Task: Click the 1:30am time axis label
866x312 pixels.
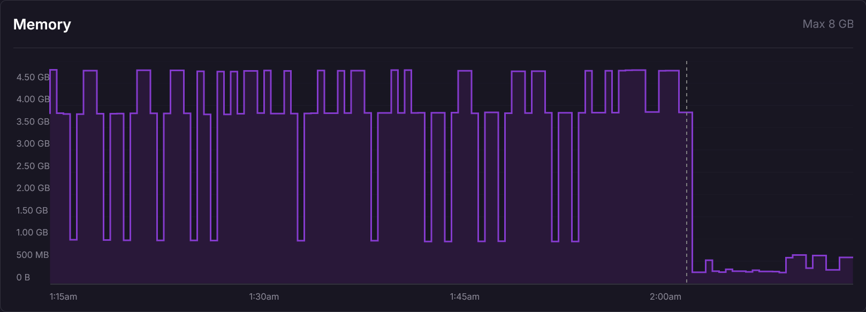Action: tap(264, 296)
